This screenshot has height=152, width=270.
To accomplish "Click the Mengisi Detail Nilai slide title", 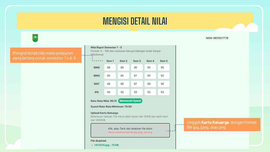I will tap(135, 21).
